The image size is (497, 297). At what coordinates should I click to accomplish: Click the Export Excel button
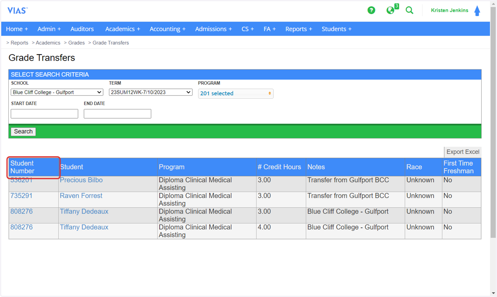coord(463,152)
